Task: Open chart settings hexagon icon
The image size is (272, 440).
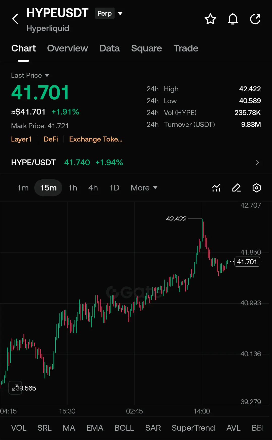Action: click(x=256, y=188)
